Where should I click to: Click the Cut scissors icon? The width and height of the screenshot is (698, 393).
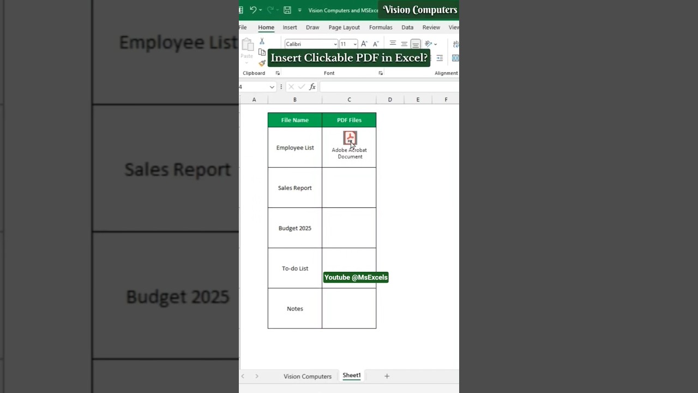click(x=262, y=41)
